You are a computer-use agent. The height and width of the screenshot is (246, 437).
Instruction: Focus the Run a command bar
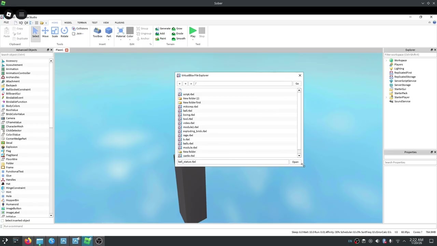(x=218, y=226)
